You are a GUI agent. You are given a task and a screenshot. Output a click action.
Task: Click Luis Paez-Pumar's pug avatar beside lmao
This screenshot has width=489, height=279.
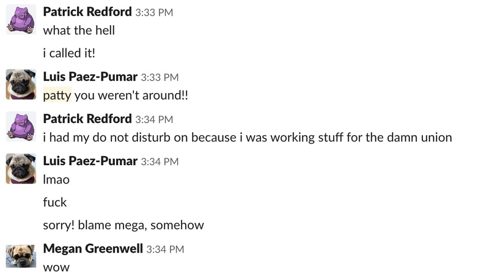tap(21, 168)
